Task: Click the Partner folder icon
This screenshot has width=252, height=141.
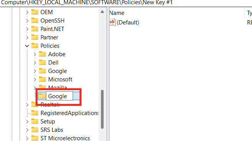Action: 35,37
